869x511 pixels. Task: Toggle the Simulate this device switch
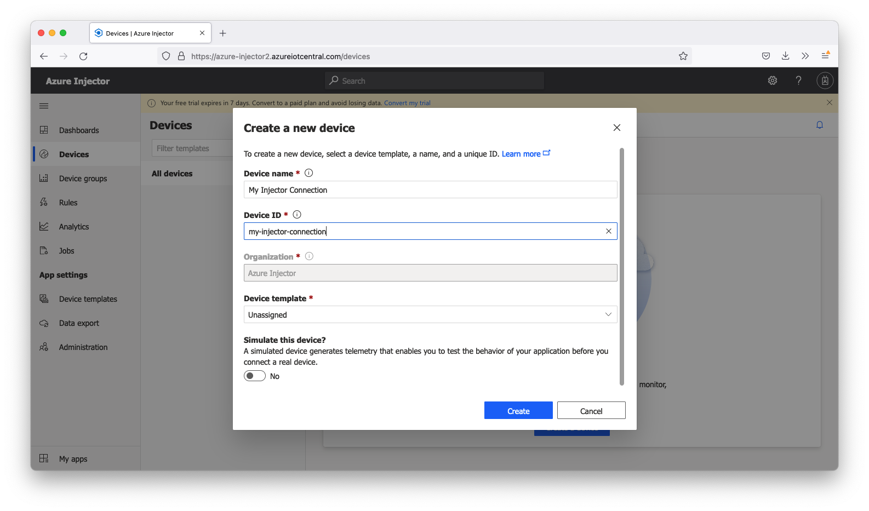(255, 376)
